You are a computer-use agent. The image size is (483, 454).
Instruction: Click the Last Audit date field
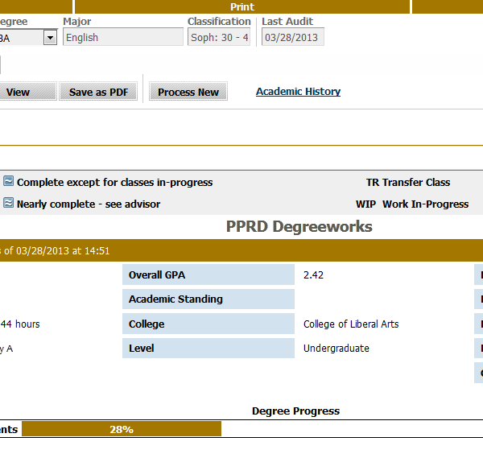[292, 37]
